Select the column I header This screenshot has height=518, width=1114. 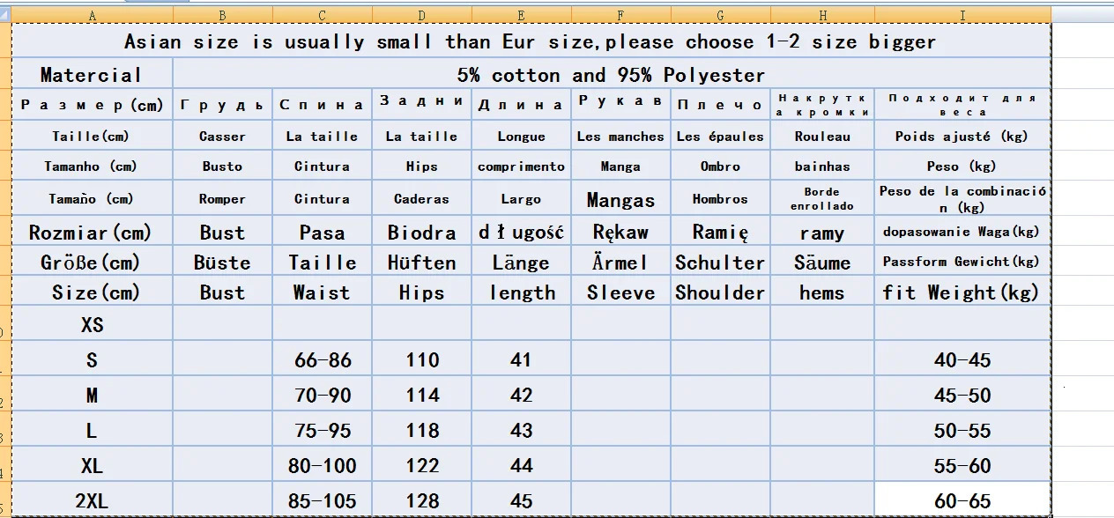click(962, 15)
